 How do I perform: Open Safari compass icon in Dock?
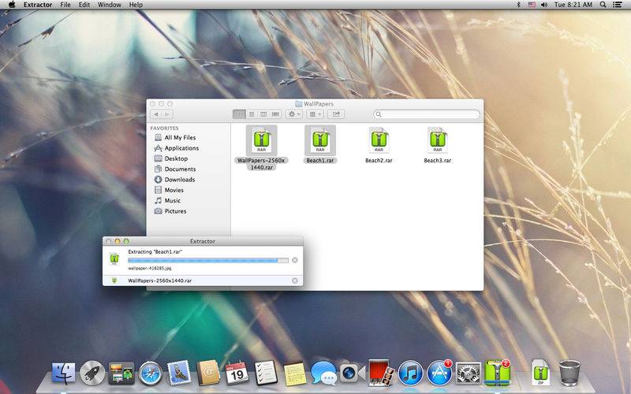[x=151, y=373]
